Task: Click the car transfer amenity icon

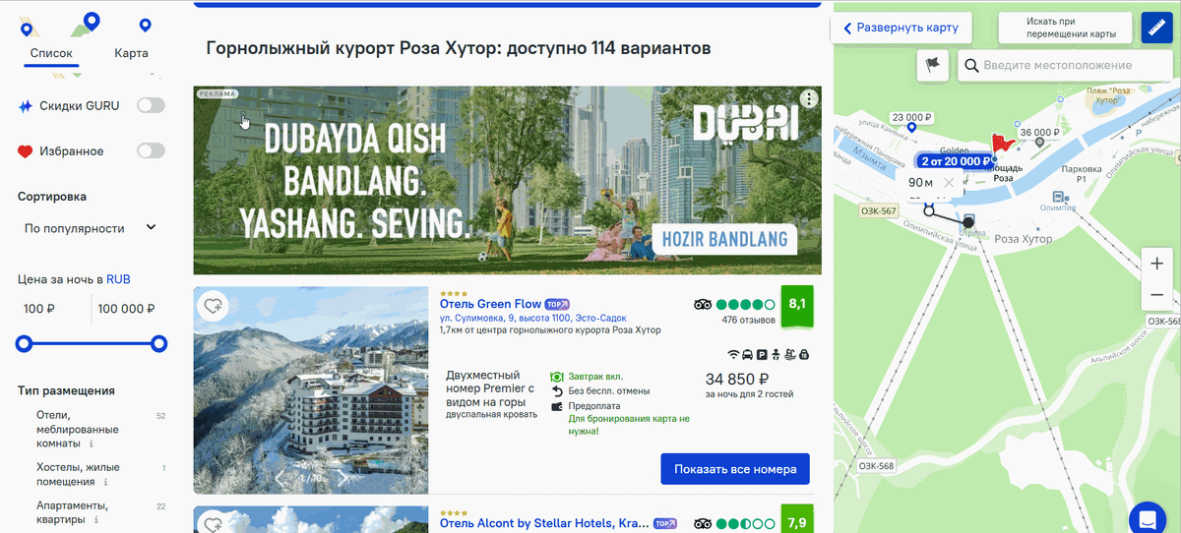Action: [747, 354]
